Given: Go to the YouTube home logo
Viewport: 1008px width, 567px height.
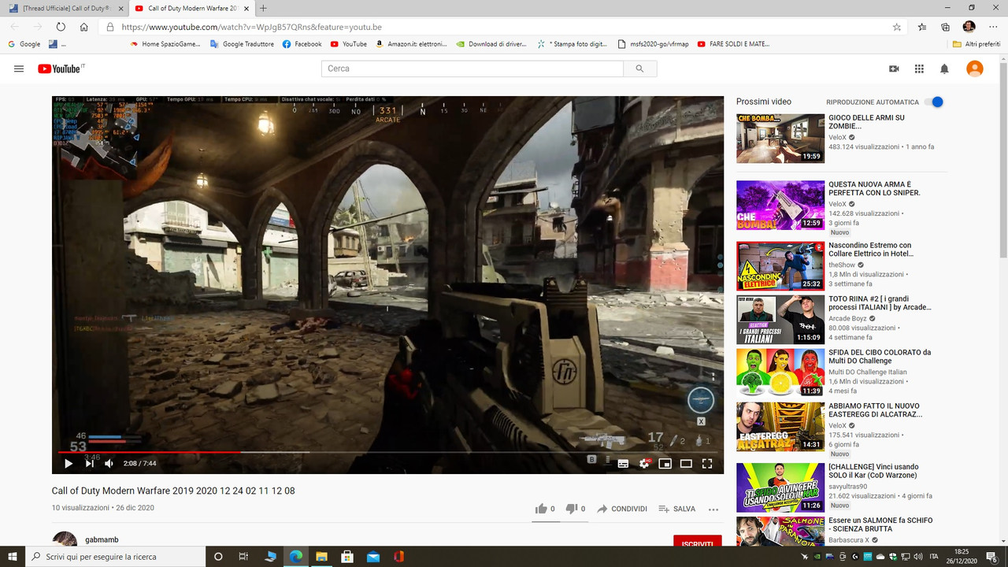Looking at the screenshot, I should pos(61,69).
